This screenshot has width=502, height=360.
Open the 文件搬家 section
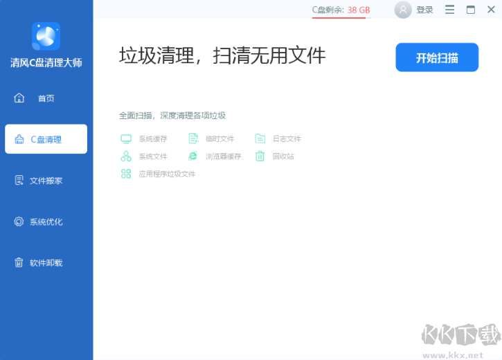(x=46, y=181)
